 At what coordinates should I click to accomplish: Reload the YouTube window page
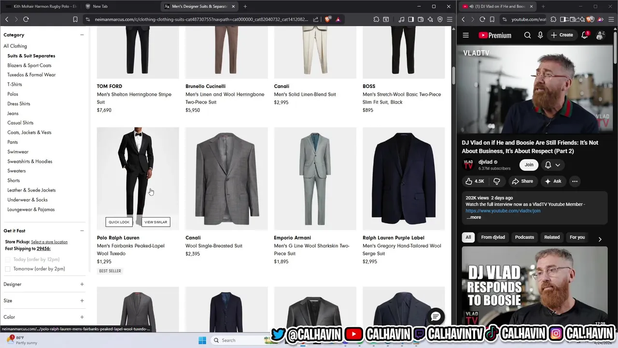(482, 19)
